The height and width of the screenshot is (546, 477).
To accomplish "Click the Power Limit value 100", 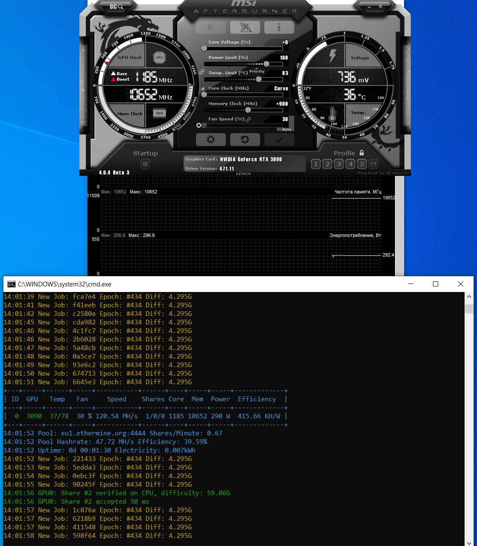I will [284, 58].
